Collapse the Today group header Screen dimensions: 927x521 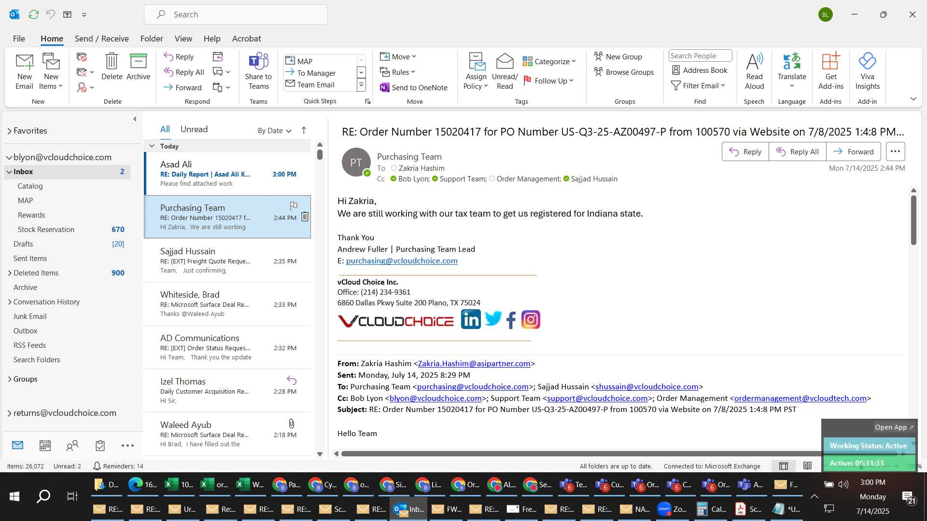(x=152, y=146)
